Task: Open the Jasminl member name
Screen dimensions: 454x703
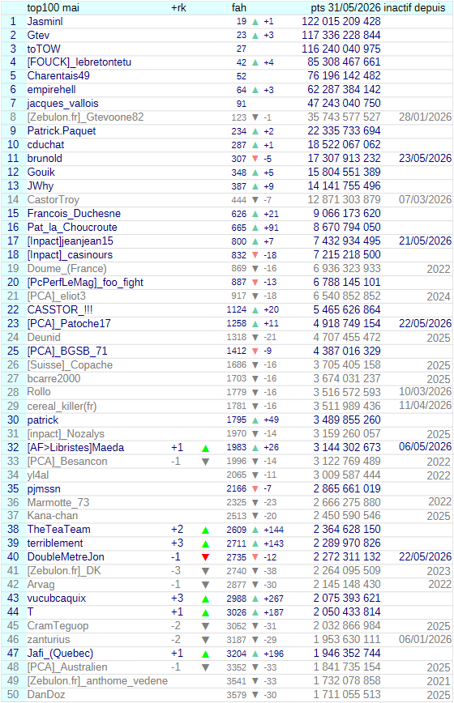Action: click(45, 22)
